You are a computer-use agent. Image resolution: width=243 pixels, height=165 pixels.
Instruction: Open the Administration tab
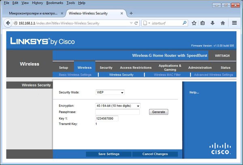point(200,68)
